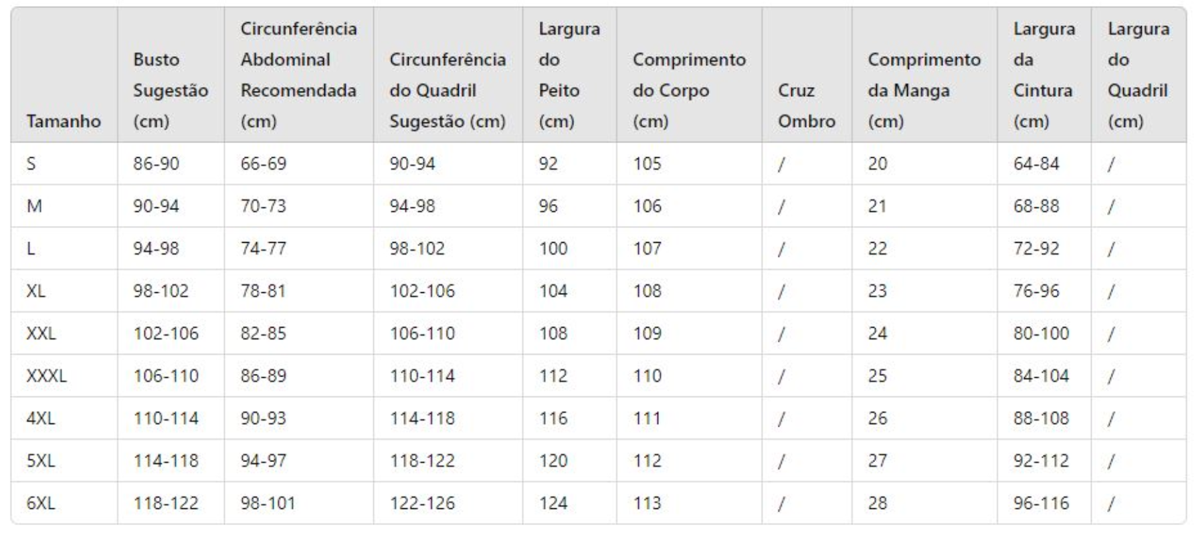This screenshot has width=1200, height=535.
Task: Click the Circunferência do Quadril Sugestão header
Action: tap(447, 90)
